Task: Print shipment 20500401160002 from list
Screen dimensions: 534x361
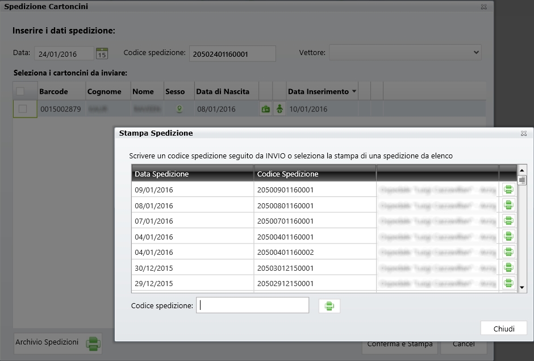Action: (508, 251)
